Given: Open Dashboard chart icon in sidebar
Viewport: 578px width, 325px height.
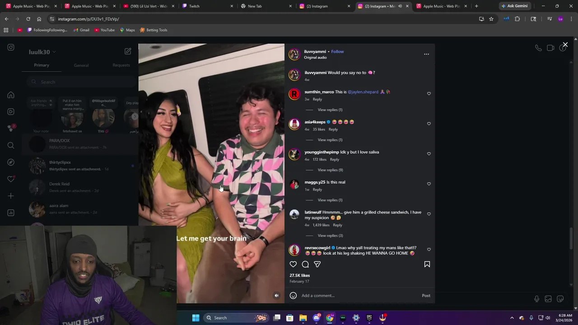Looking at the screenshot, I should [x=11, y=213].
